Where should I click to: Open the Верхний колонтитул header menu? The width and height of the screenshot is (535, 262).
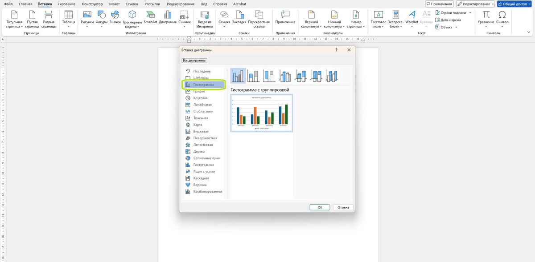(x=311, y=19)
